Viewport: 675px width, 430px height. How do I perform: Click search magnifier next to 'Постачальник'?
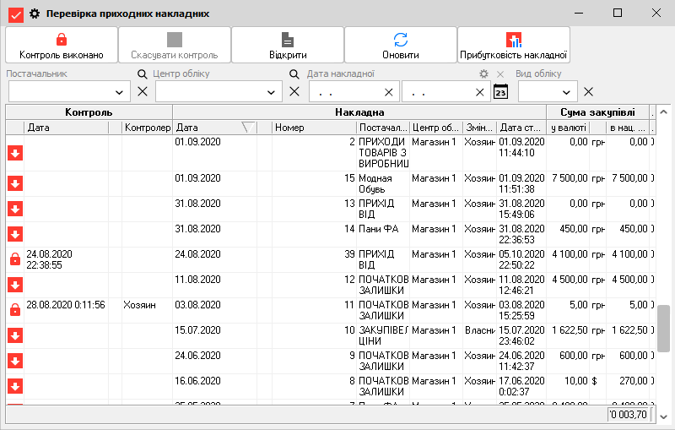coord(143,74)
